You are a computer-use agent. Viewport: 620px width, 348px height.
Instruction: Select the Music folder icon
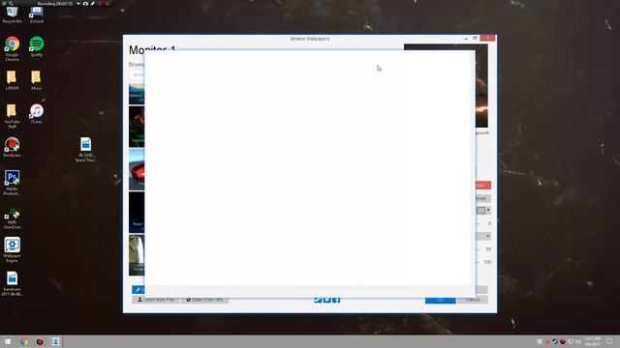(x=37, y=80)
